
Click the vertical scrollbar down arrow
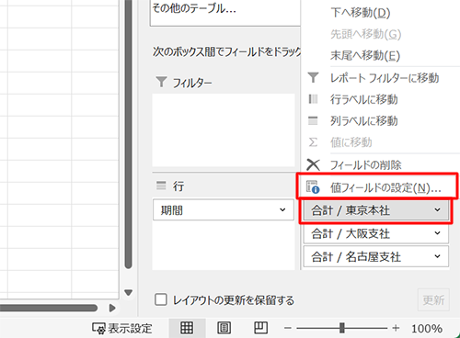[129, 293]
